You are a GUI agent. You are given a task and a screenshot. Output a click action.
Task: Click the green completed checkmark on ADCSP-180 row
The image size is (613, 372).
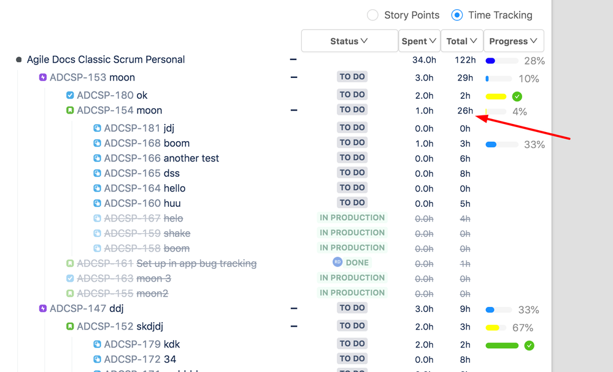(517, 96)
